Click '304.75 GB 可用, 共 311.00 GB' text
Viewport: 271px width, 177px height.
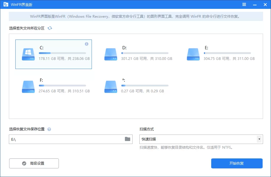229,59
